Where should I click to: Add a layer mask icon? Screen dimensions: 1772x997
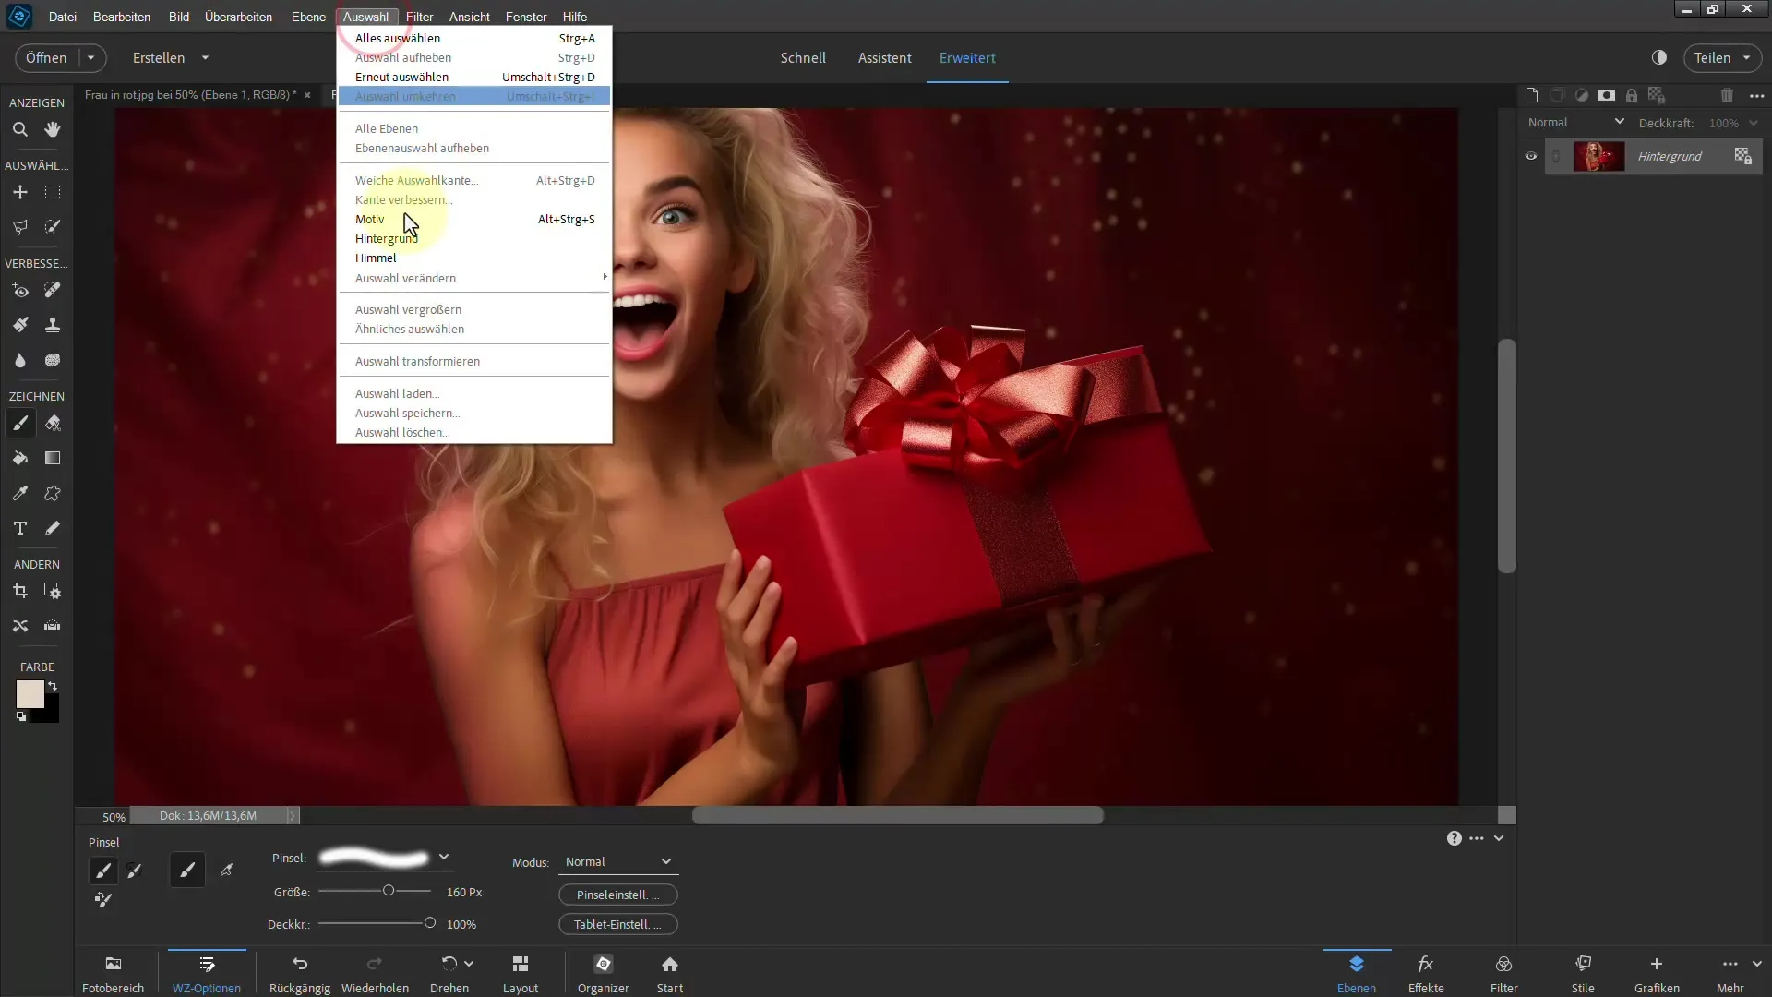tap(1607, 95)
